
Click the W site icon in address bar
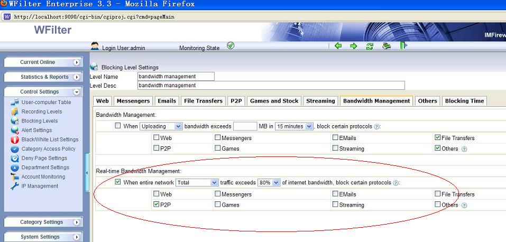pos(7,16)
